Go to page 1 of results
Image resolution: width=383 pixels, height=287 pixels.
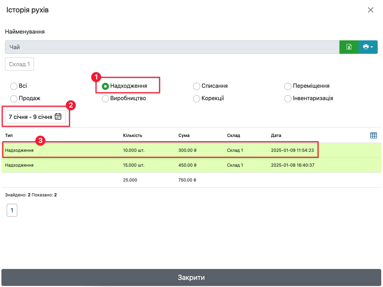click(12, 210)
